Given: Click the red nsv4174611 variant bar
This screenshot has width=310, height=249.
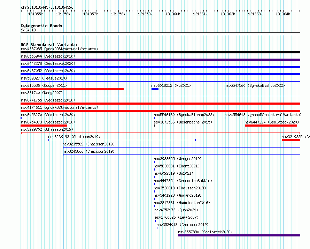Looking at the screenshot, I should (160, 111).
